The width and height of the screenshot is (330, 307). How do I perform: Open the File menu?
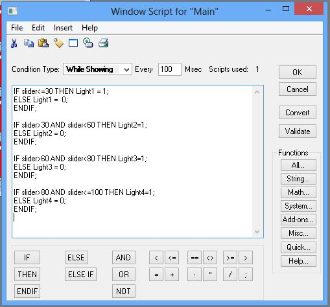click(17, 28)
